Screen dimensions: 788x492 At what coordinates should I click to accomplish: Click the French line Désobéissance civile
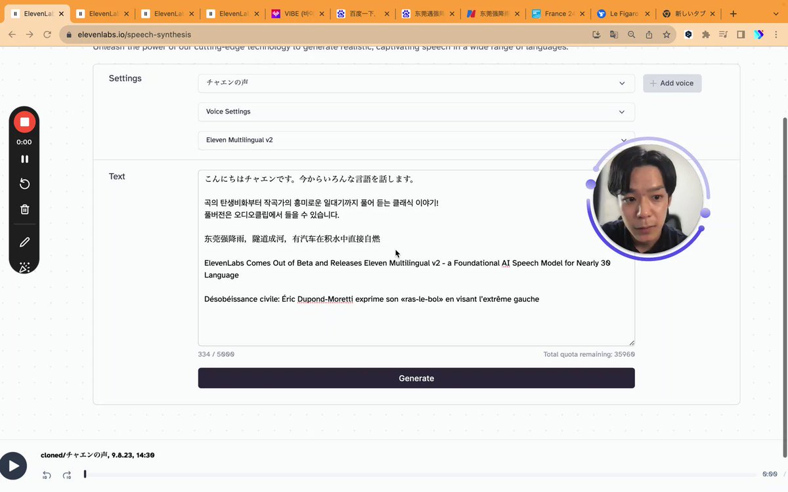point(372,299)
